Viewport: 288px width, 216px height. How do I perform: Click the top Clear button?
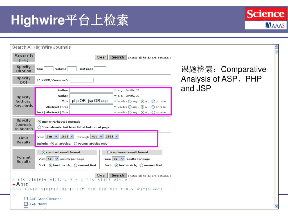pyautogui.click(x=101, y=57)
